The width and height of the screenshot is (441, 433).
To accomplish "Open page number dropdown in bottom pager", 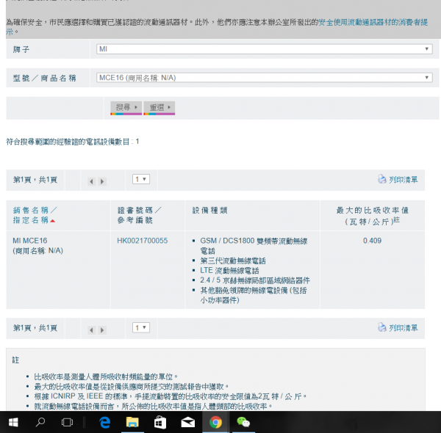I will coord(141,328).
